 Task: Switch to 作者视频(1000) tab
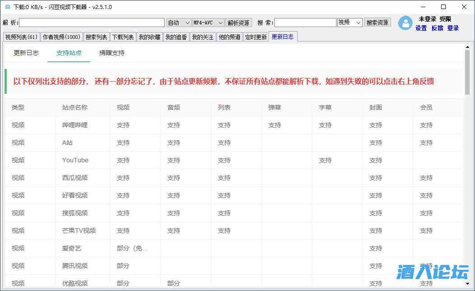61,37
